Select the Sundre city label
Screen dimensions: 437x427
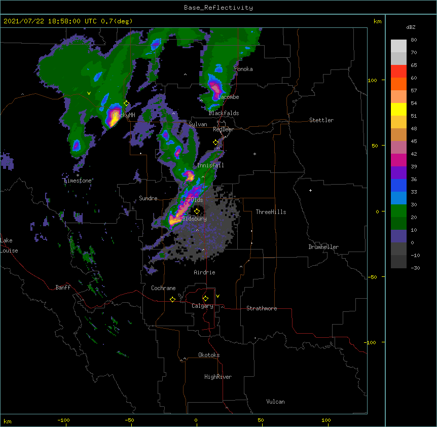tap(148, 198)
